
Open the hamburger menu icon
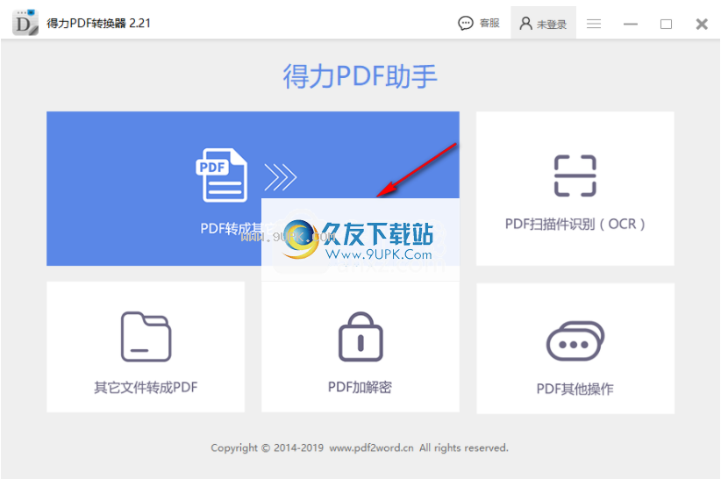(594, 24)
